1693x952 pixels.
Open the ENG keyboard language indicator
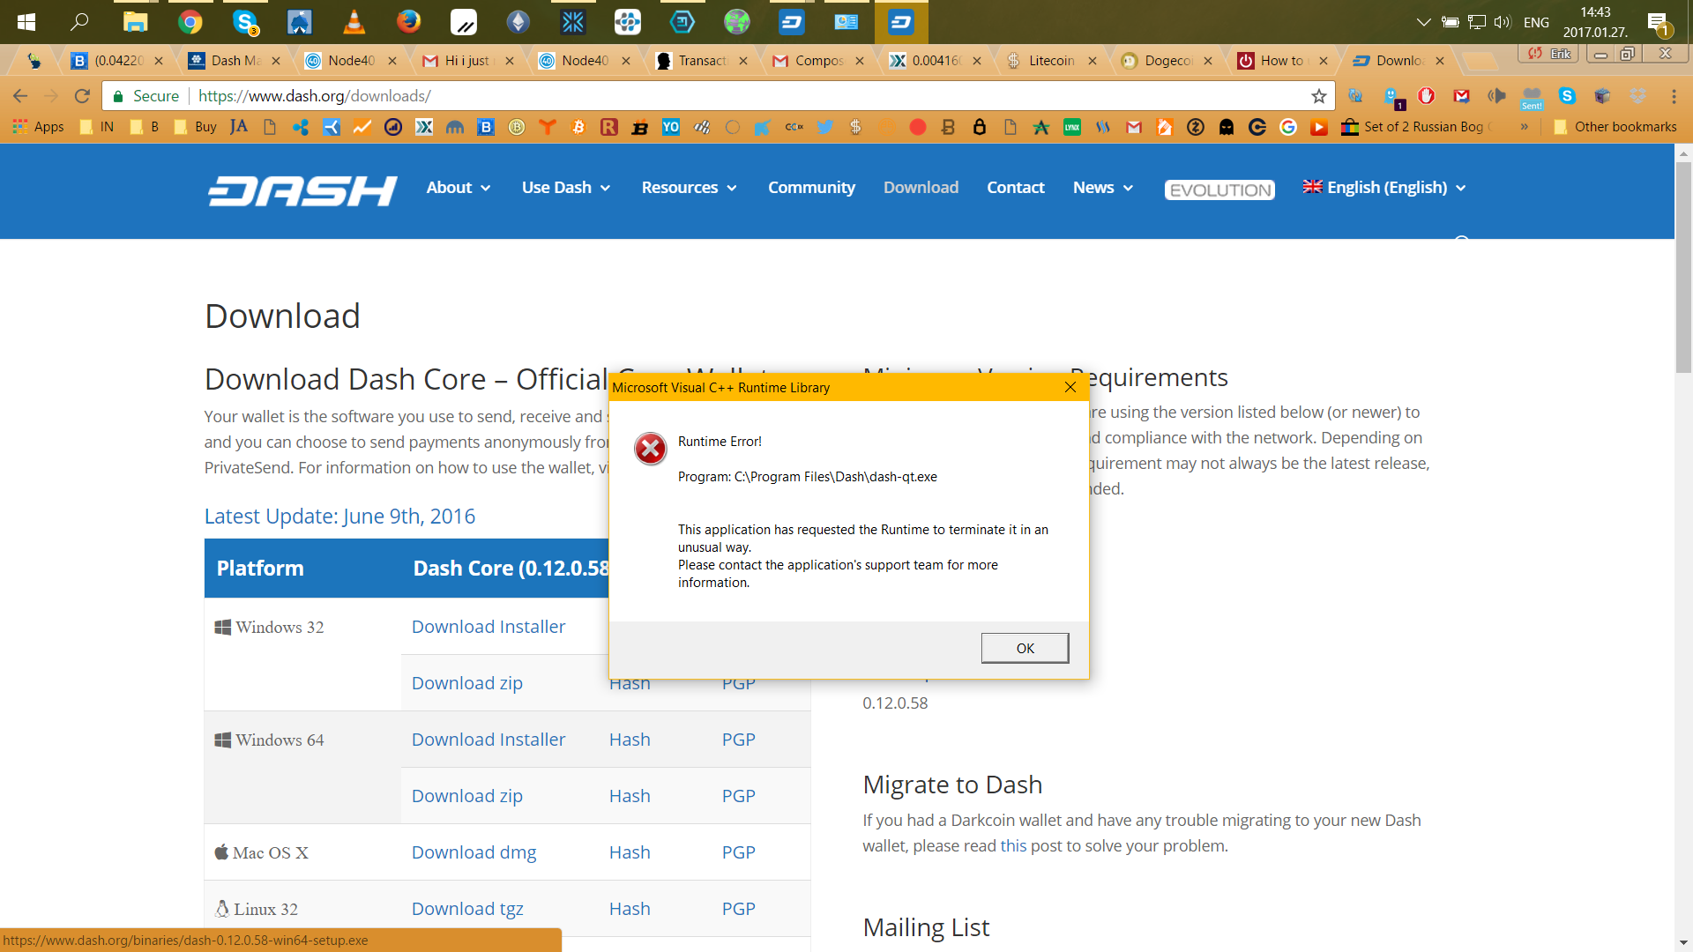pos(1536,22)
